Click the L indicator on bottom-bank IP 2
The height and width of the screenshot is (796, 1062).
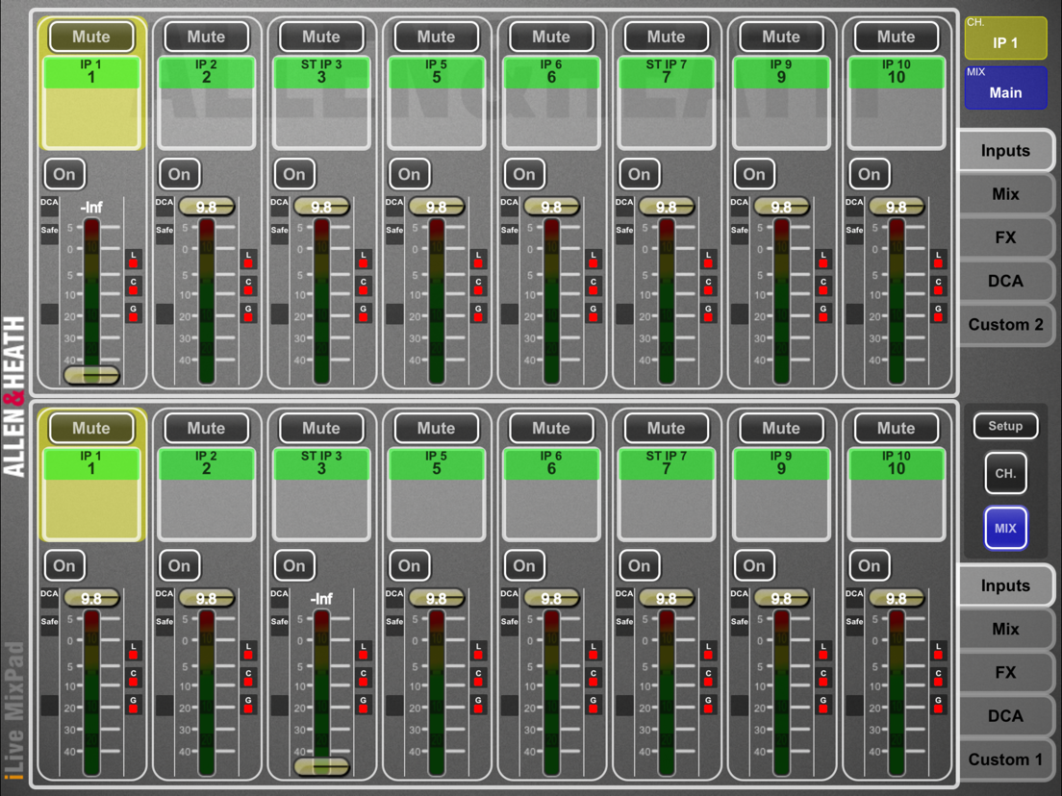pyautogui.click(x=248, y=651)
